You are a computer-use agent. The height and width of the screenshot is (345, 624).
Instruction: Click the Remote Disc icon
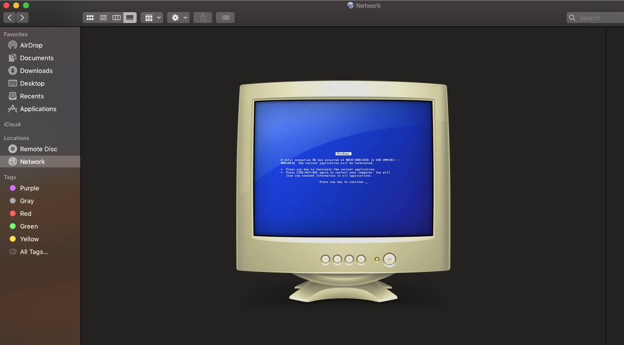pos(13,149)
